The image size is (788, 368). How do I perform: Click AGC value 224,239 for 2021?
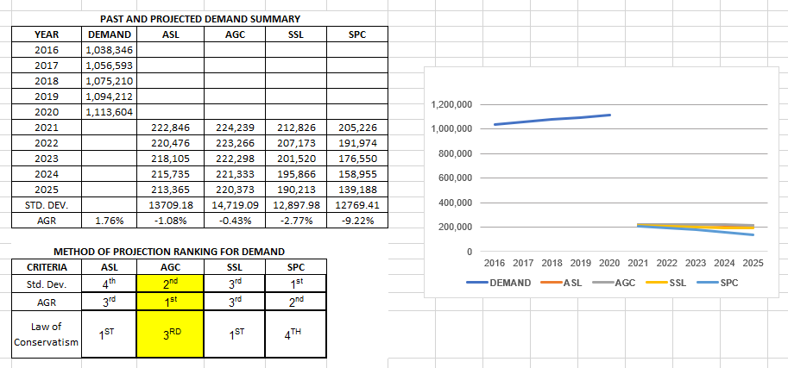(x=235, y=128)
